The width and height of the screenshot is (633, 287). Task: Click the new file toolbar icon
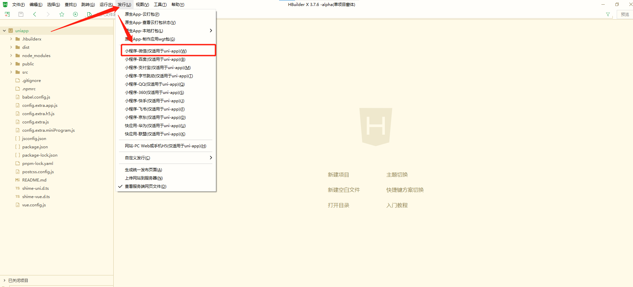(7, 14)
